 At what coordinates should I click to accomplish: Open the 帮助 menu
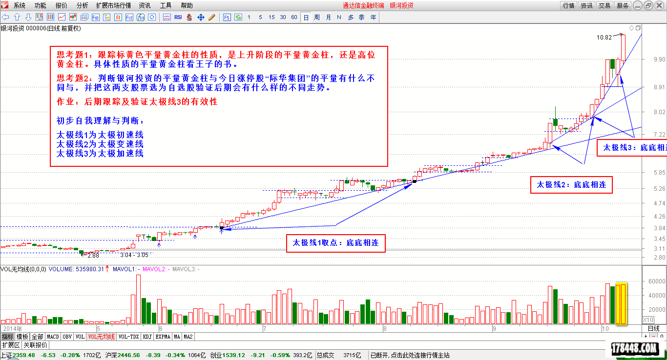coord(187,5)
